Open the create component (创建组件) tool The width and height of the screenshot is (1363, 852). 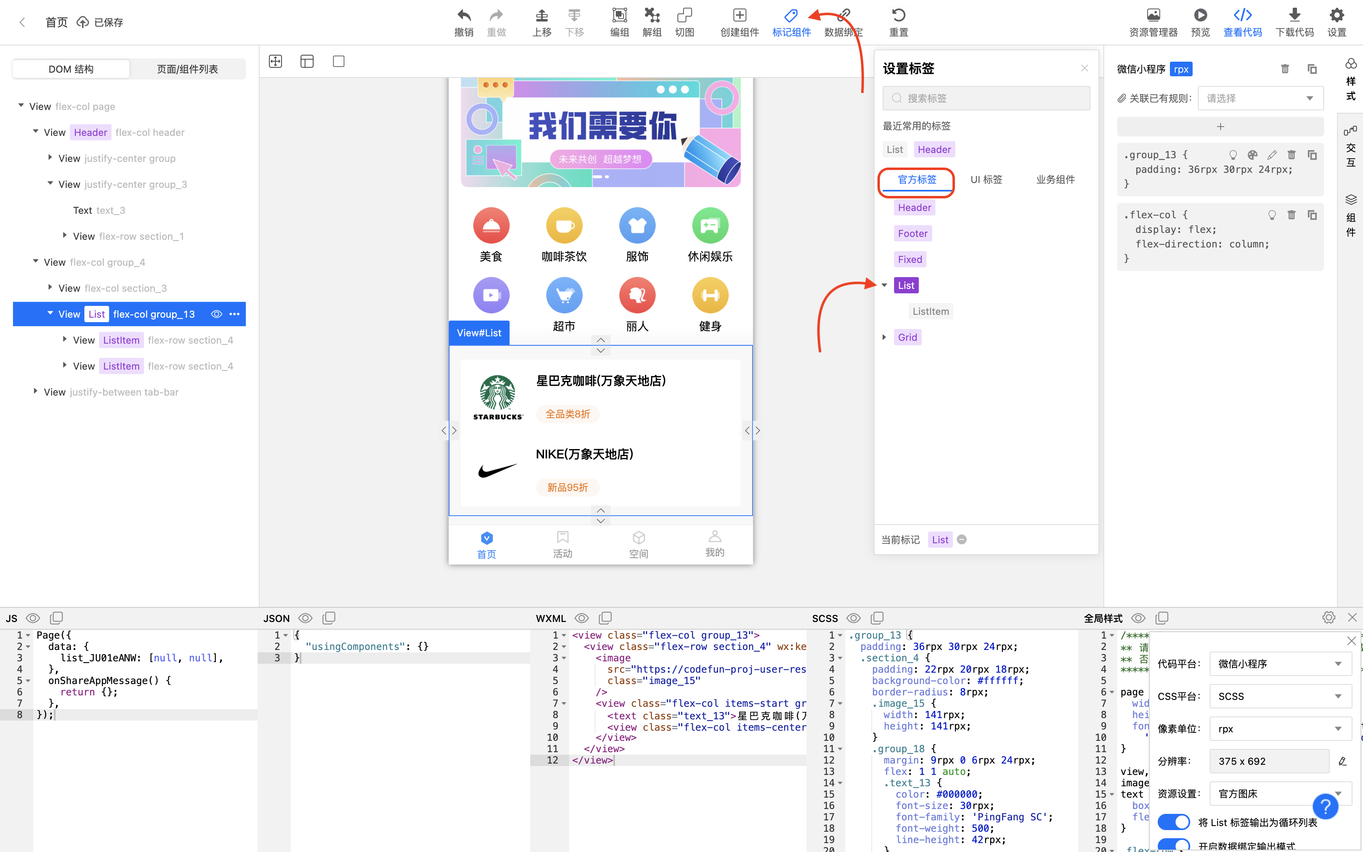click(x=739, y=22)
